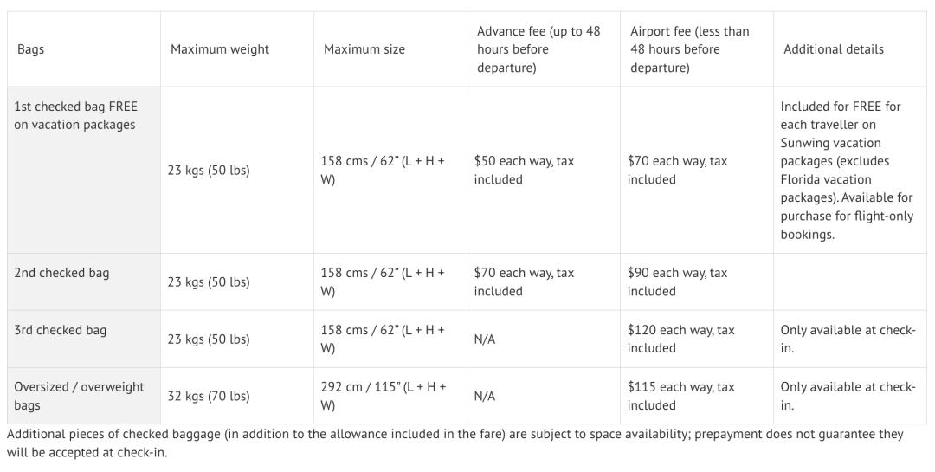The height and width of the screenshot is (472, 935).
Task: Select the "$115 each way" airport fee cell
Action: tap(680, 396)
